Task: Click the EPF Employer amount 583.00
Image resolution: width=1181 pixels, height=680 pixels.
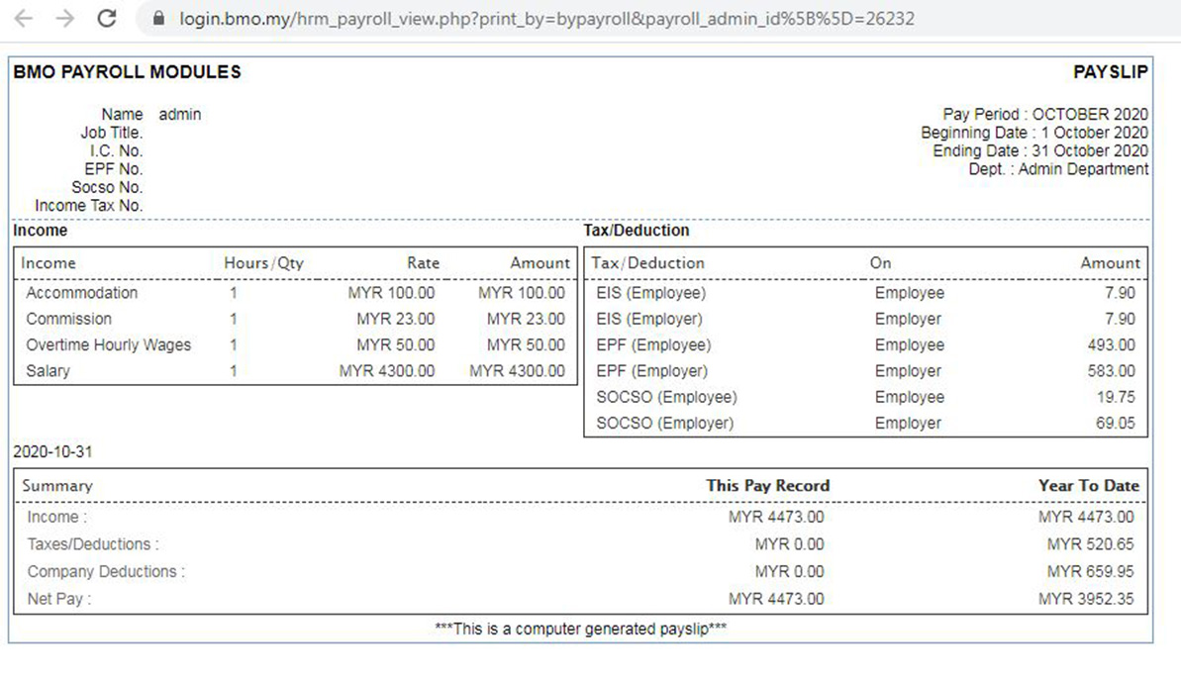Action: (1111, 371)
